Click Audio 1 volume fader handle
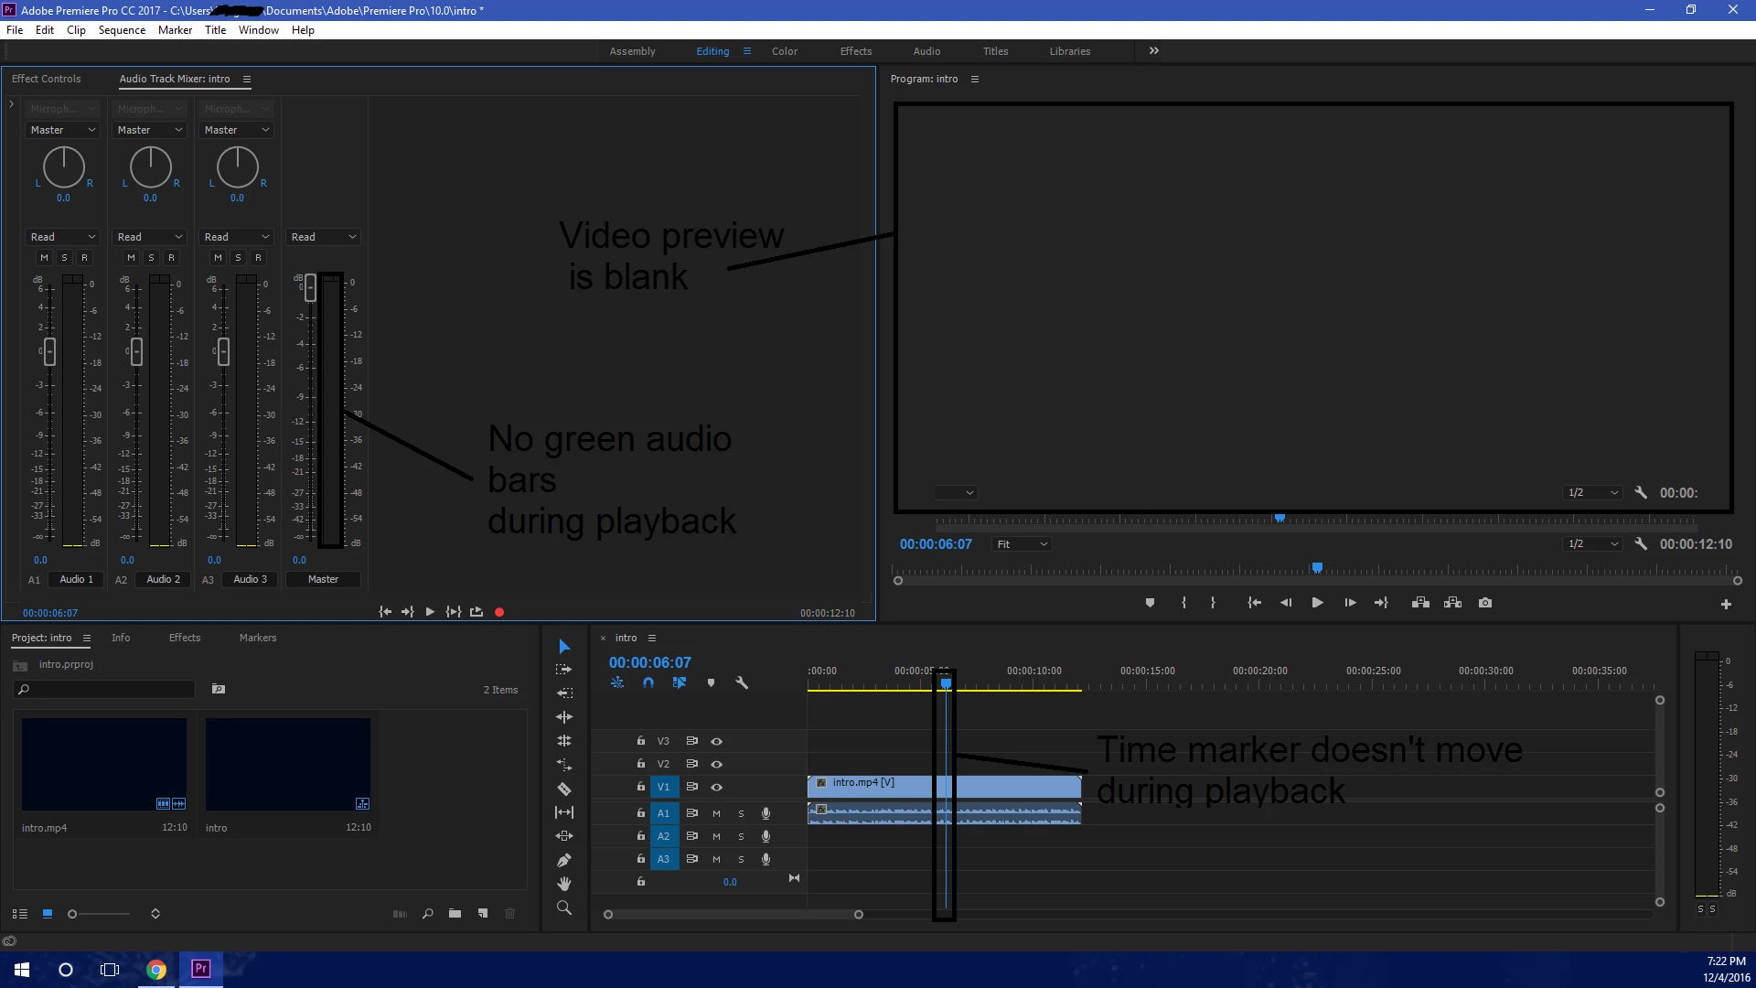Image resolution: width=1756 pixels, height=988 pixels. [x=49, y=350]
